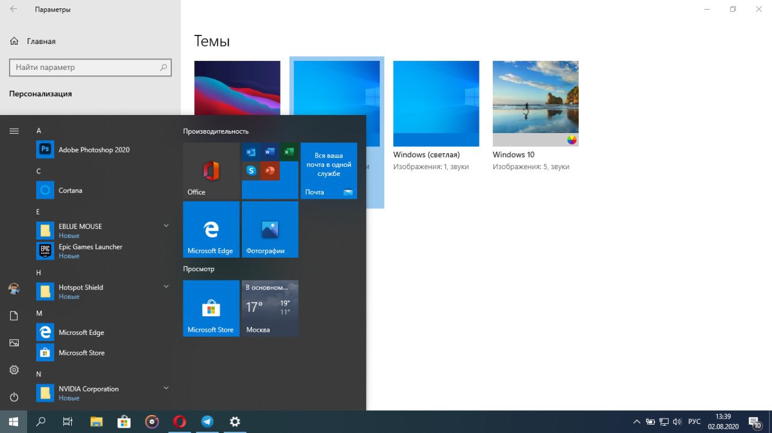
Task: Jump to letter A in app list
Action: coord(39,131)
